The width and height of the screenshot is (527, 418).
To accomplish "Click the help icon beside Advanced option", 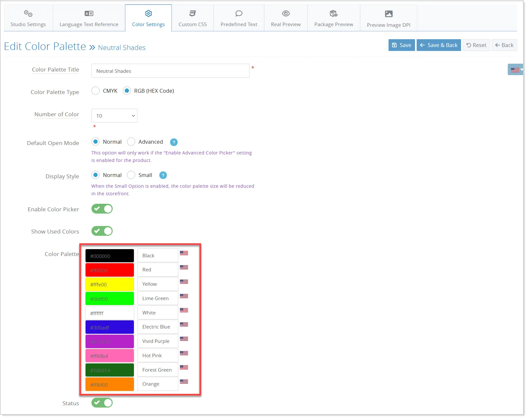I will [x=174, y=142].
